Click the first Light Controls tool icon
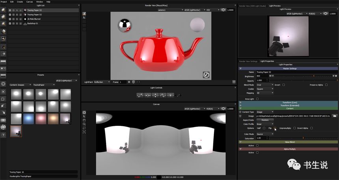This screenshot has height=180, width=339. click(140, 95)
